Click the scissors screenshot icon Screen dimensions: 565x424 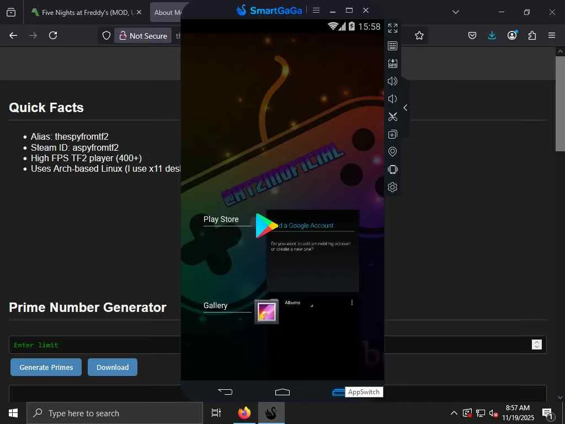click(392, 116)
